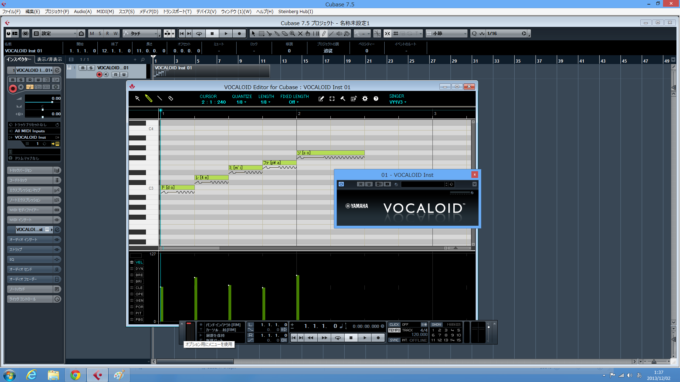Toggle CLICK metronome in transport panel
The height and width of the screenshot is (382, 680).
point(394,324)
